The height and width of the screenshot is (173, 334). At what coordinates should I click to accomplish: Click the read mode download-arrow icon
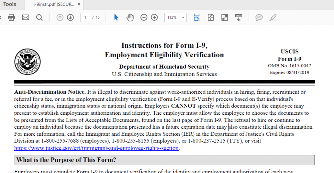pos(238,17)
